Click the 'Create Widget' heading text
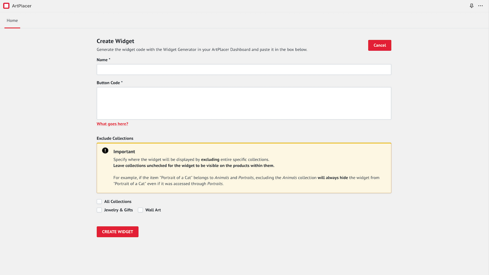Viewport: 489px width, 275px height. coord(115,41)
